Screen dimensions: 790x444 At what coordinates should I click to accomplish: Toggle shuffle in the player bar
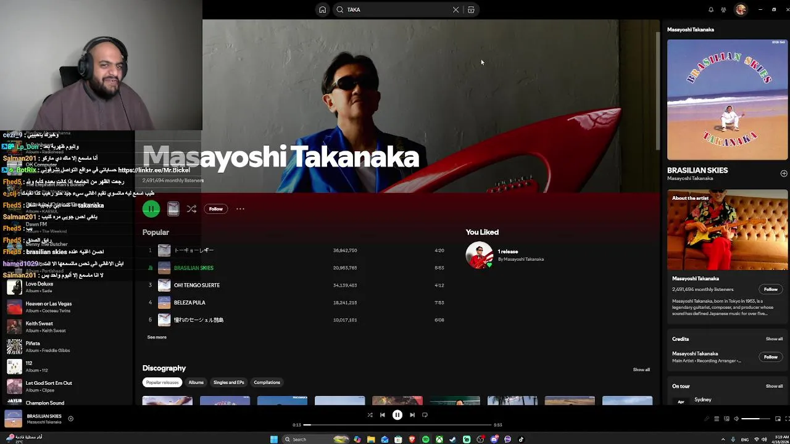pyautogui.click(x=370, y=415)
